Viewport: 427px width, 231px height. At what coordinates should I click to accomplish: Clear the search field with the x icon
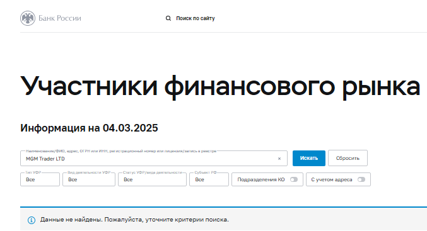[x=279, y=159]
